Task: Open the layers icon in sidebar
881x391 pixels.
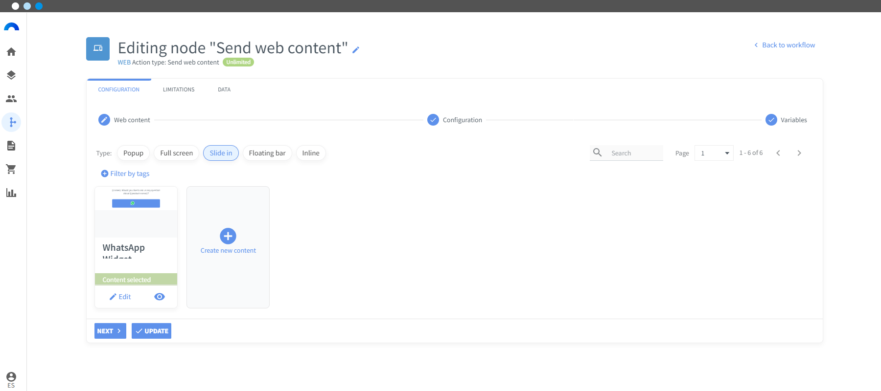Action: pyautogui.click(x=11, y=75)
